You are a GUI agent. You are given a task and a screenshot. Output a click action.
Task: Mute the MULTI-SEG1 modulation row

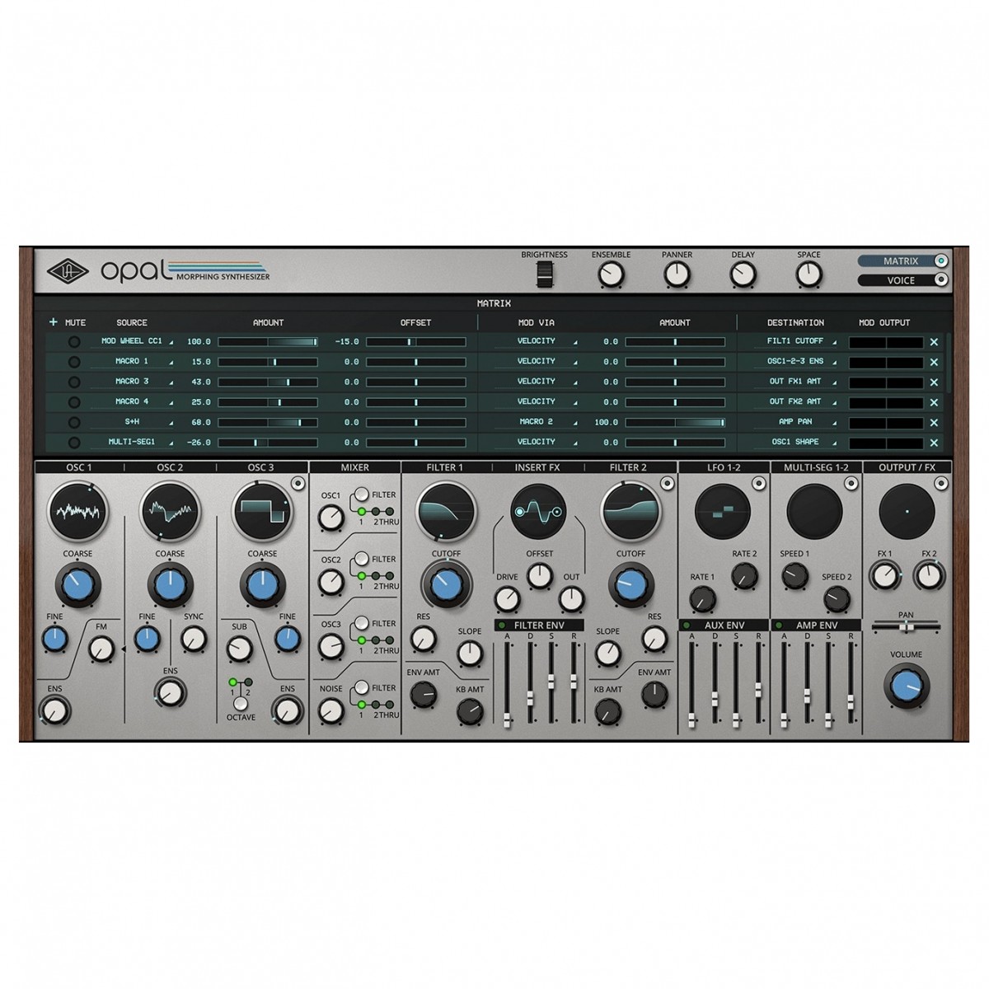pyautogui.click(x=74, y=443)
